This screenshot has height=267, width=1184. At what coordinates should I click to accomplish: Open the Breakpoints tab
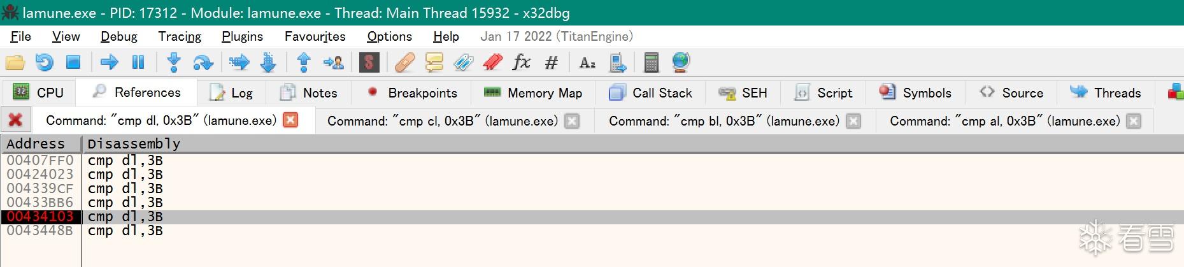(x=413, y=93)
